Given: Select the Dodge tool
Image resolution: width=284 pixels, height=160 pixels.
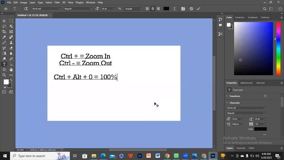Looking at the screenshot, I should [4, 59].
